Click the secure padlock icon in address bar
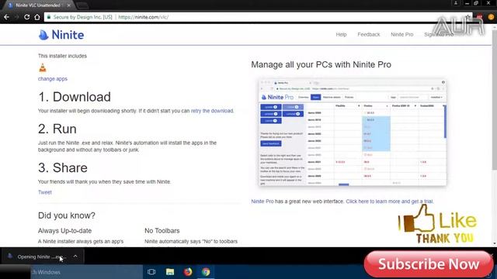 [x=48, y=17]
